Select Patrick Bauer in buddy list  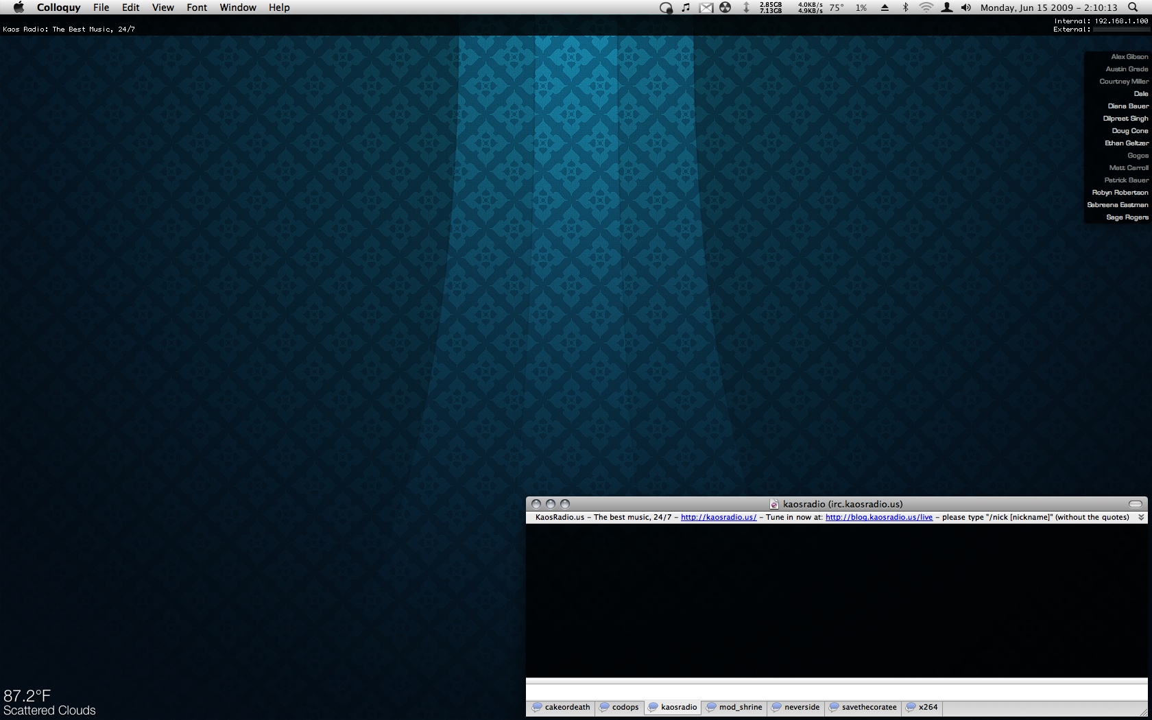(x=1126, y=180)
